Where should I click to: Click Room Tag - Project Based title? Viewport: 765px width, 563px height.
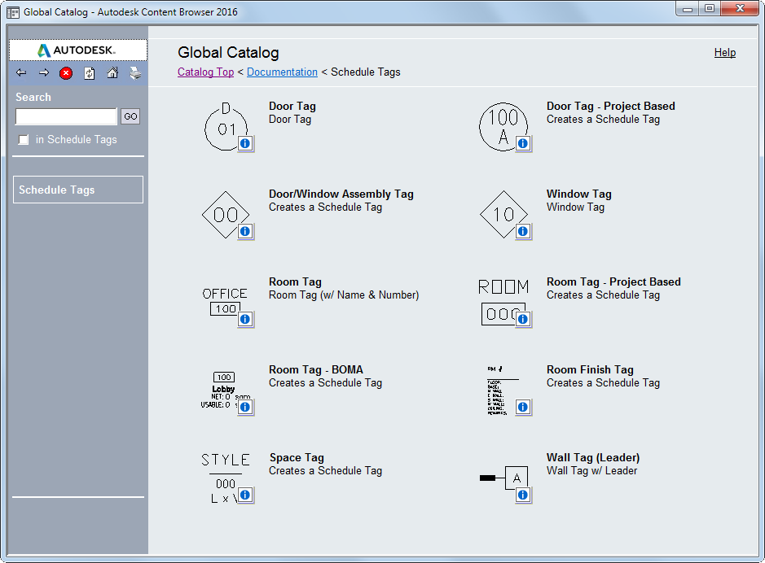tap(613, 282)
